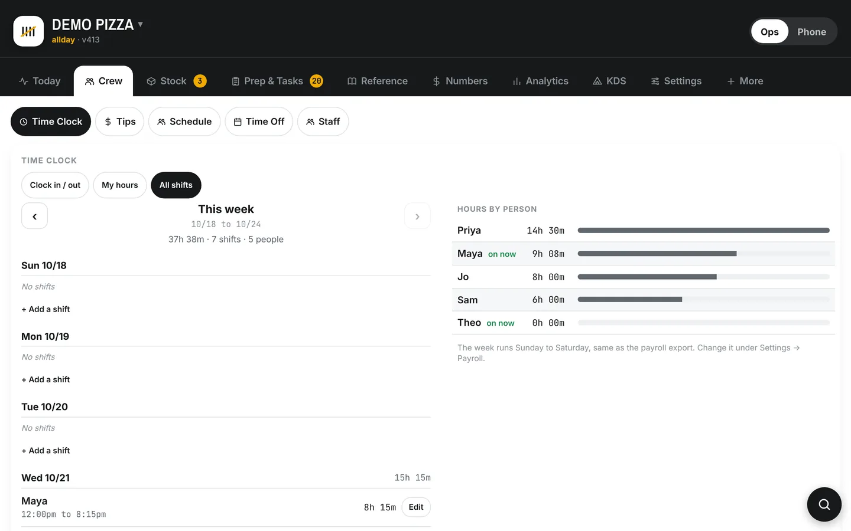The image size is (851, 531).
Task: Add a shift on Tue 10/20
Action: click(x=46, y=450)
